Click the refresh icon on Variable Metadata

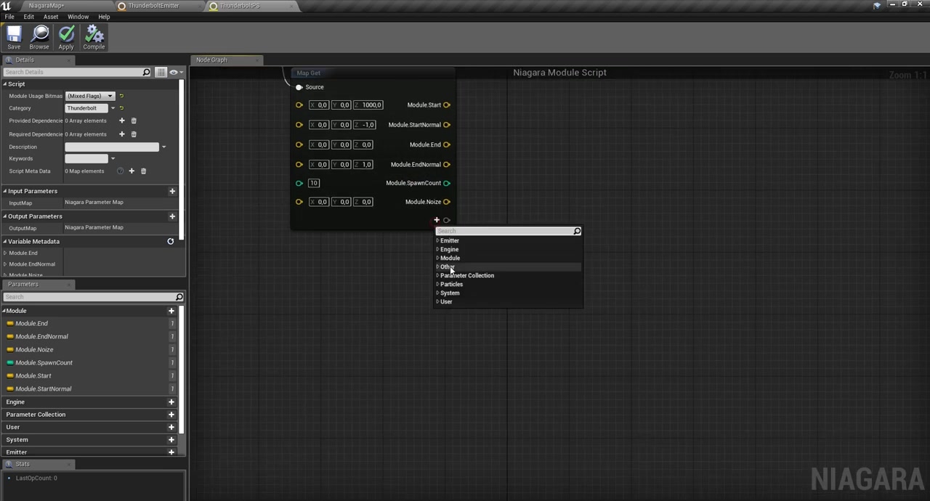tap(170, 241)
